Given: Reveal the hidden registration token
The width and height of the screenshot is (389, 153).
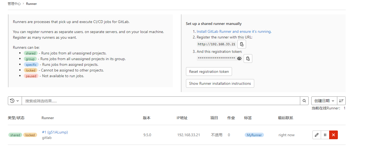Looking at the screenshot, I should click(x=239, y=58).
